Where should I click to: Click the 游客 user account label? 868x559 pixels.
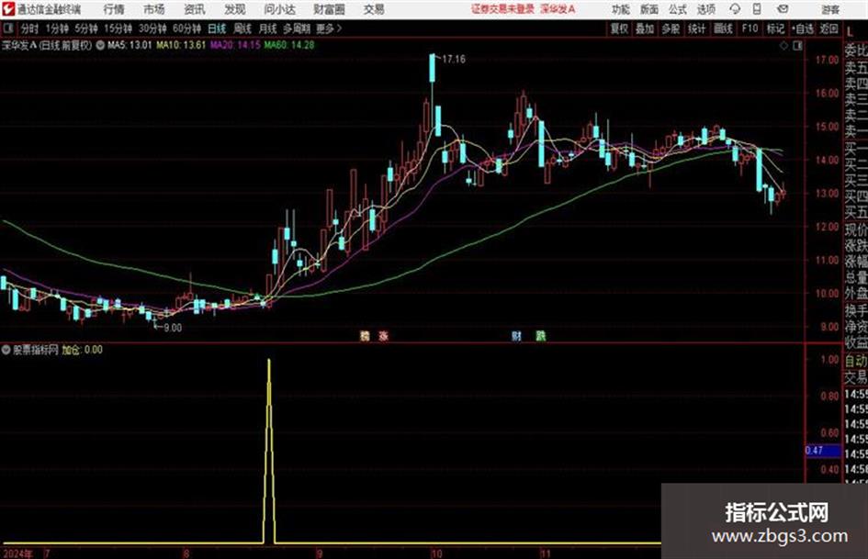(x=830, y=9)
